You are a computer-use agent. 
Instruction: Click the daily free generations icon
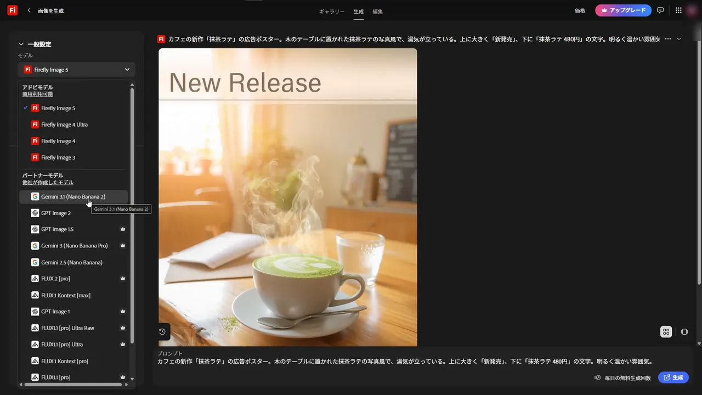coord(598,377)
